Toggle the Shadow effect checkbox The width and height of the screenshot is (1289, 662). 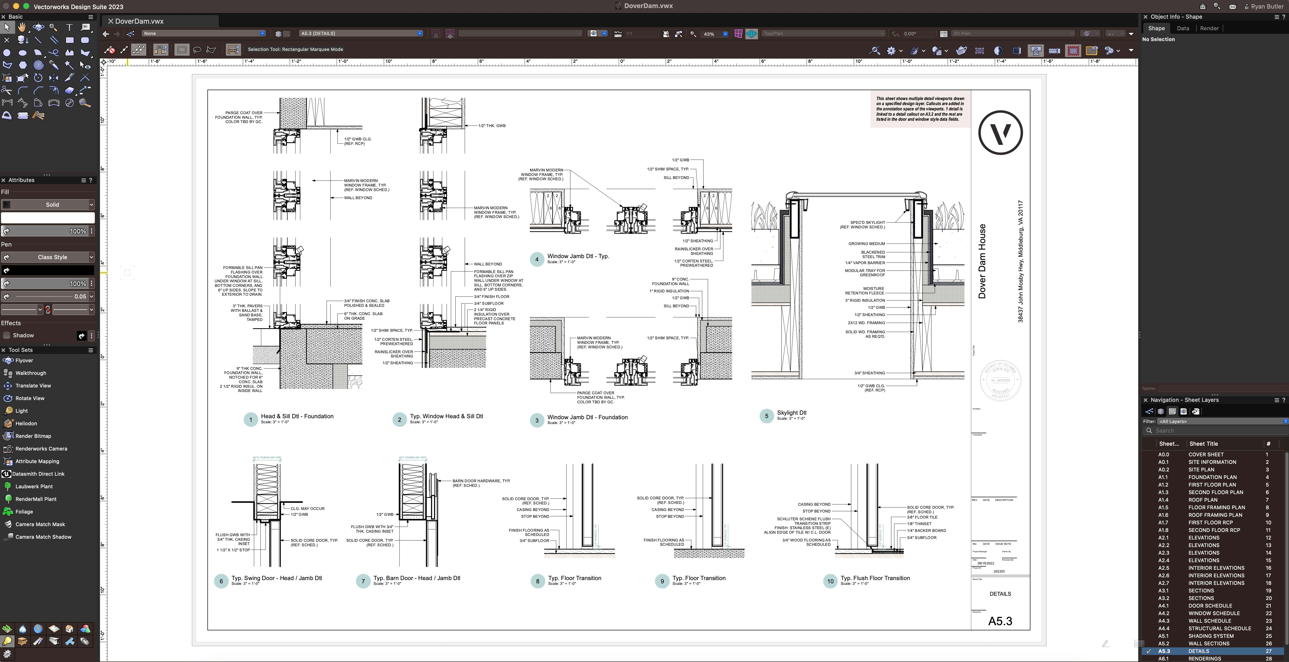coord(7,335)
